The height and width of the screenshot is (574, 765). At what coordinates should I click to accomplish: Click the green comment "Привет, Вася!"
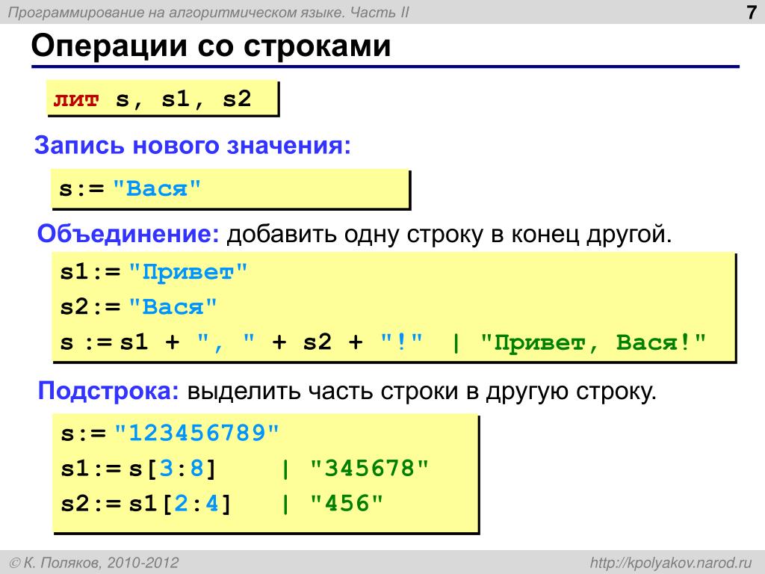pyautogui.click(x=593, y=342)
